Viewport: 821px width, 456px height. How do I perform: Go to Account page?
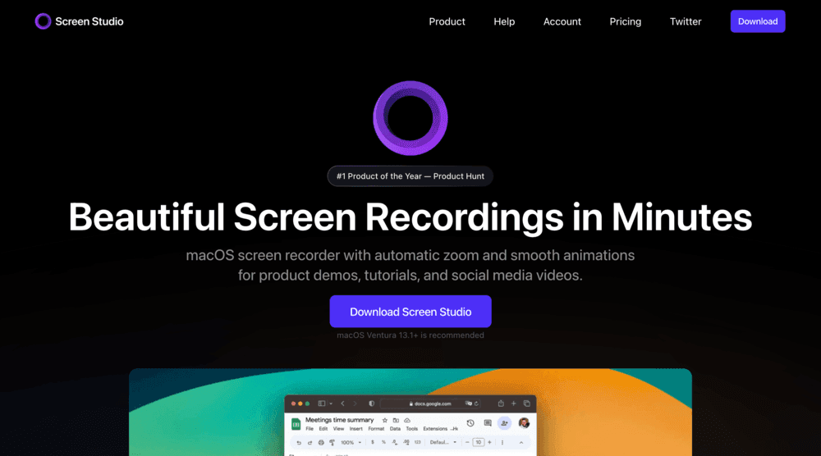coord(562,21)
